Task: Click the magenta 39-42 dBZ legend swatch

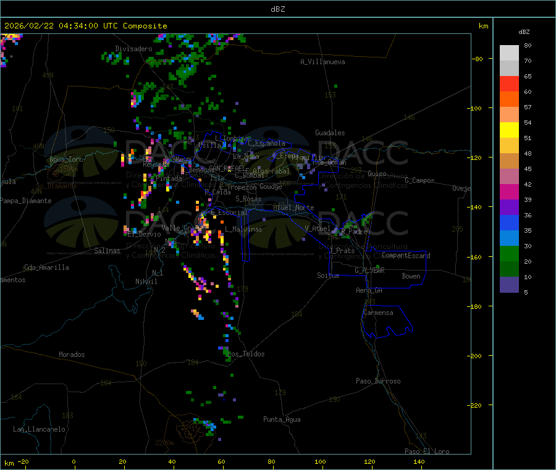Action: (509, 191)
